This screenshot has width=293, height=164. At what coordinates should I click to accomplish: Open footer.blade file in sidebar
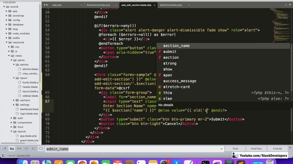pyautogui.click(x=30, y=82)
